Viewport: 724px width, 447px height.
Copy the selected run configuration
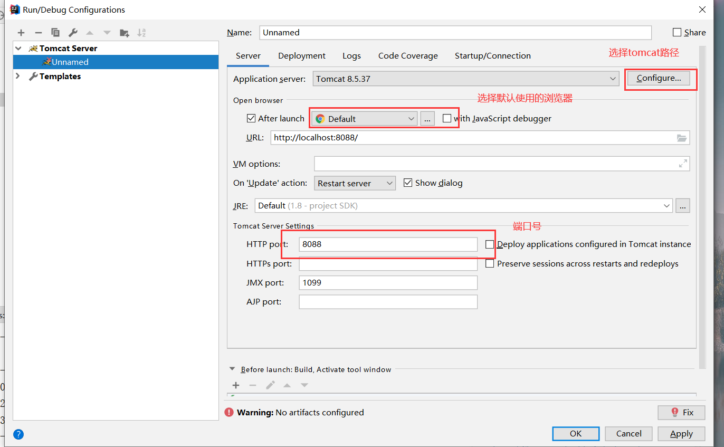pos(55,33)
